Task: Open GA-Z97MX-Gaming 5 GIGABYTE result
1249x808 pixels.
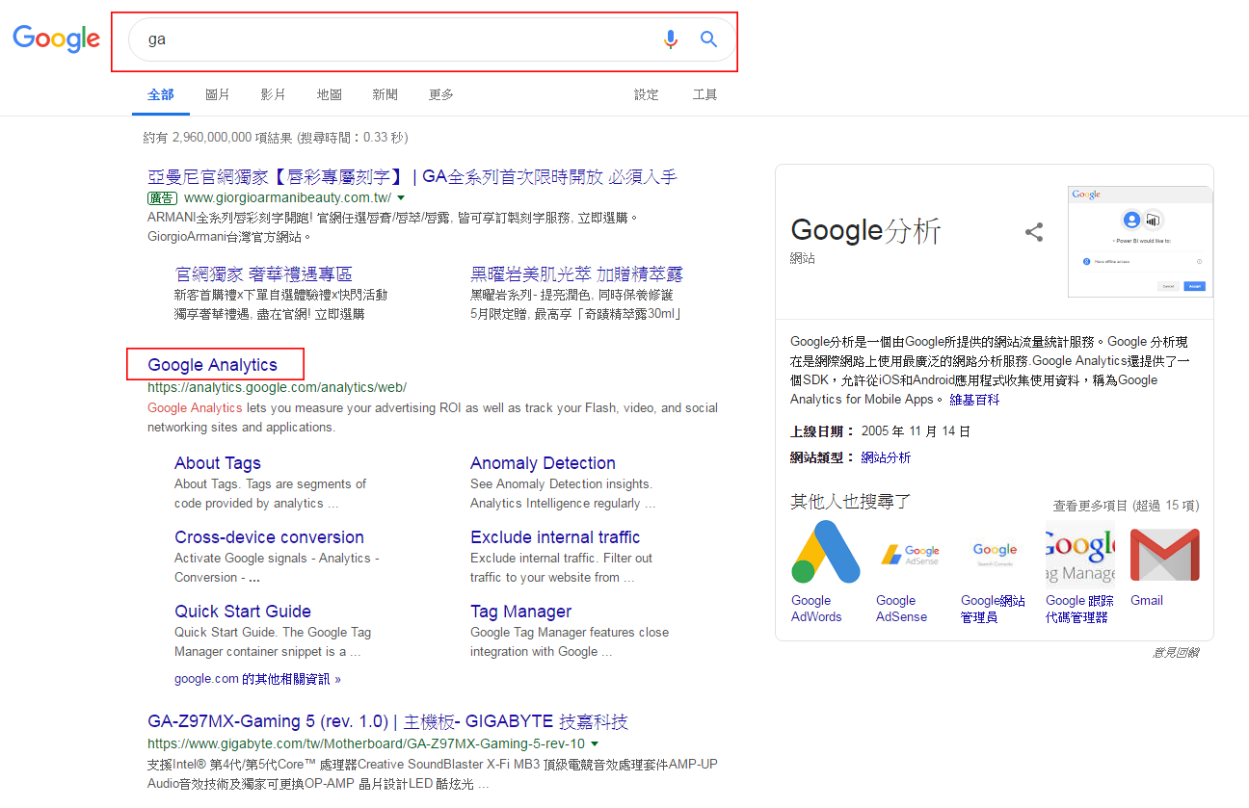Action: (x=387, y=722)
